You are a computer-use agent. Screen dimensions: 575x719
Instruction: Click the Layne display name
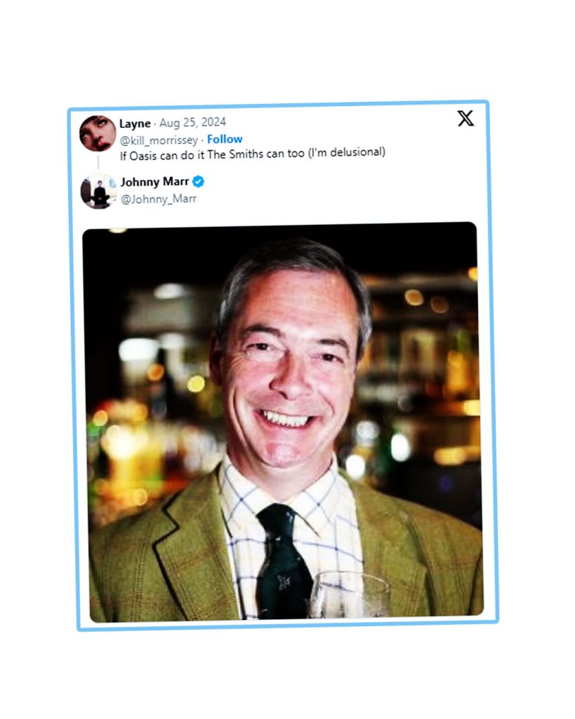(x=135, y=124)
